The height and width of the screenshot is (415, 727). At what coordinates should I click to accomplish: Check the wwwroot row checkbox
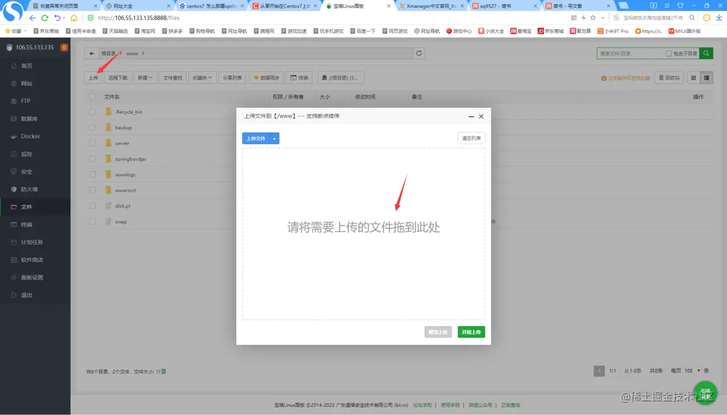click(93, 190)
